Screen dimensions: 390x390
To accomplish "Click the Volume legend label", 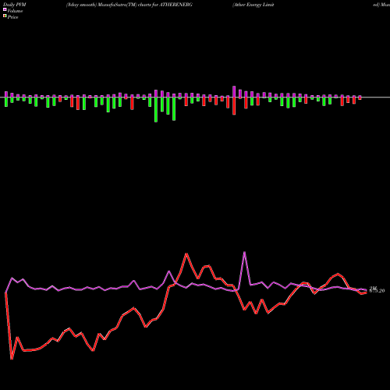I will tap(15, 11).
